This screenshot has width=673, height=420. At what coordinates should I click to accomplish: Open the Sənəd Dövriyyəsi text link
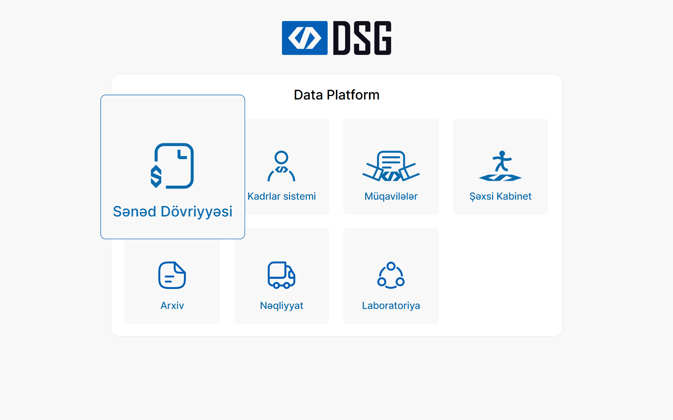click(x=173, y=212)
